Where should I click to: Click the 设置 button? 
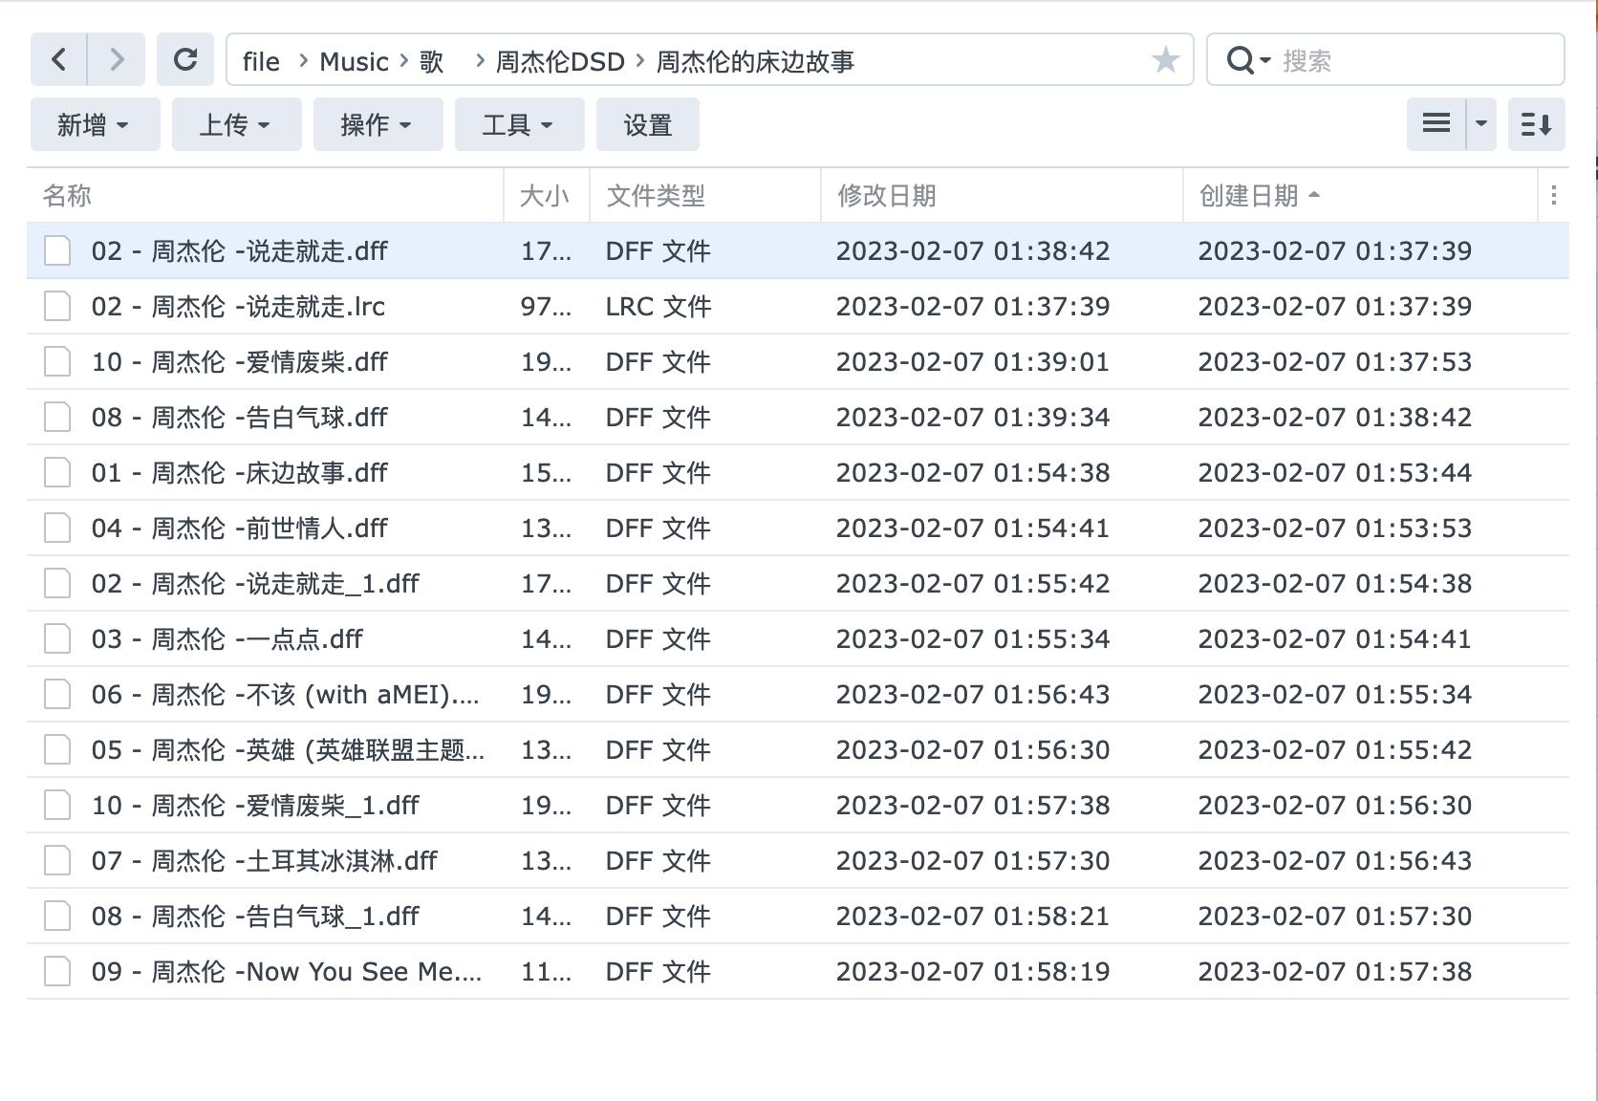coord(647,123)
